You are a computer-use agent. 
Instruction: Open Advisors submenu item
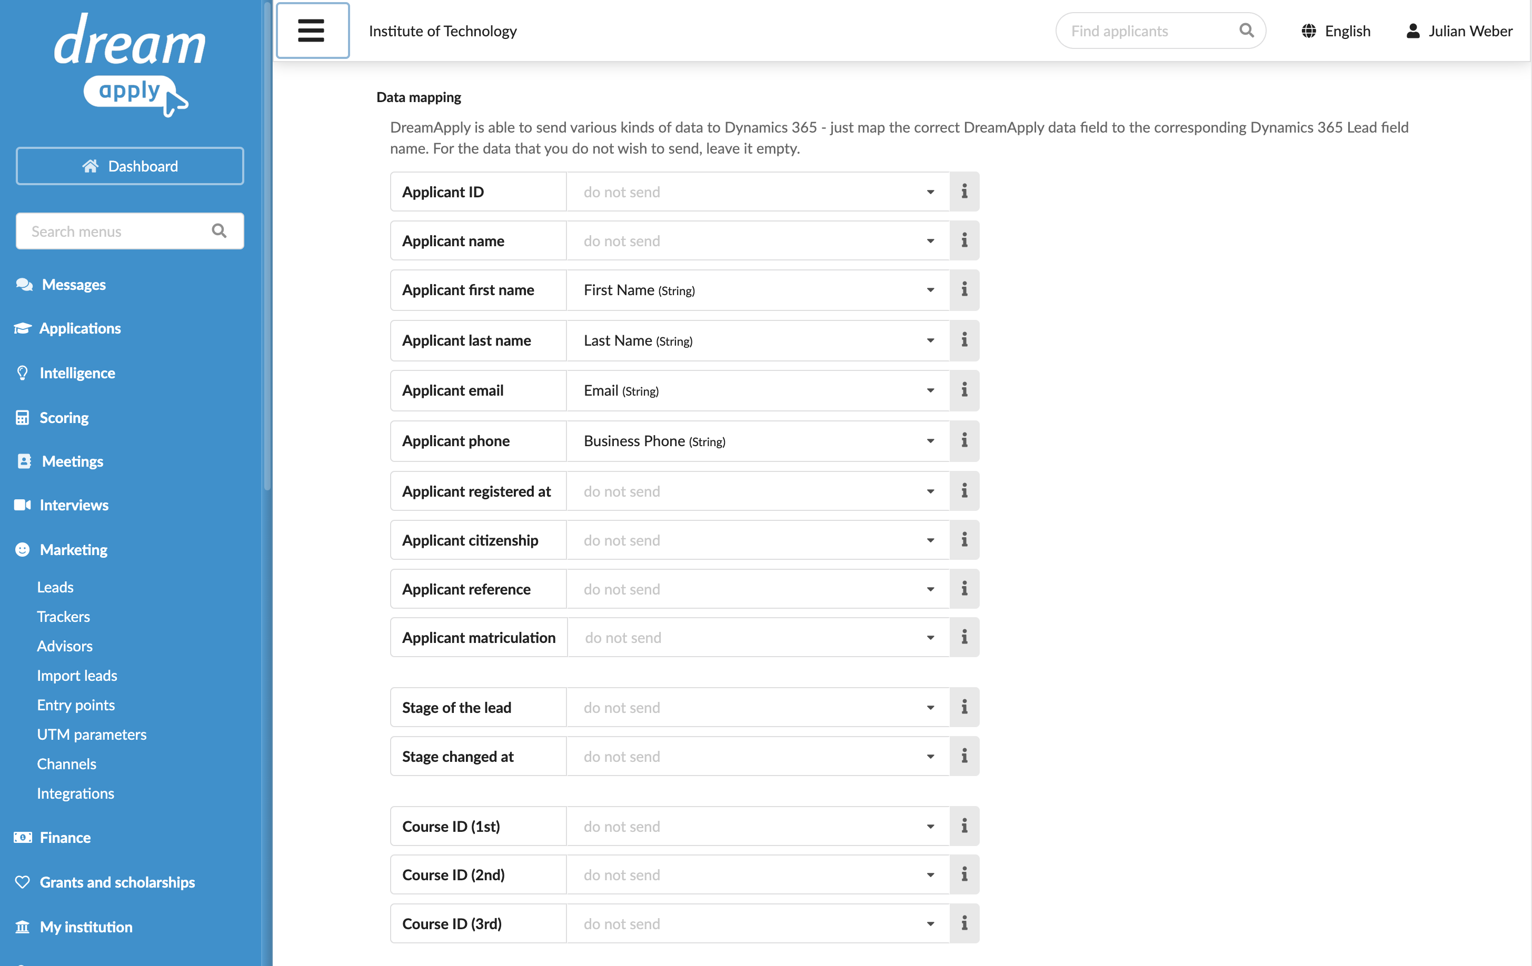click(x=65, y=646)
